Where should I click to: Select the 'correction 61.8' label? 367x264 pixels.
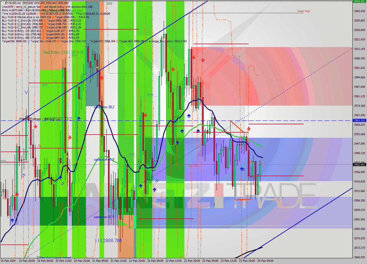(x=104, y=160)
